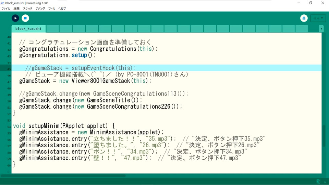Stop the running sketch
Viewport: 329px width, 185px height.
click(25, 18)
